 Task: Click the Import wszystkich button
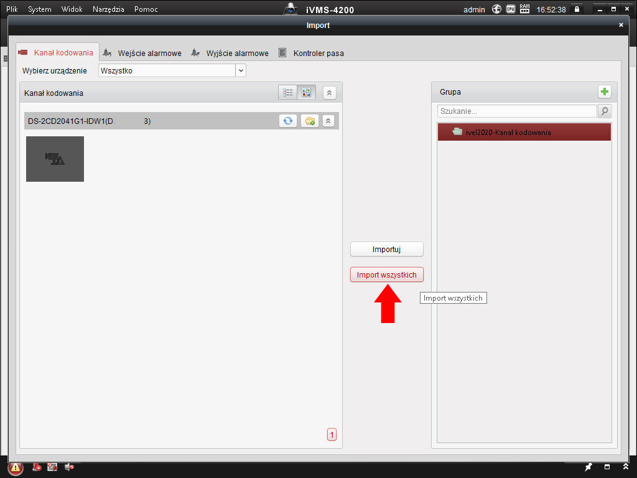coord(386,274)
